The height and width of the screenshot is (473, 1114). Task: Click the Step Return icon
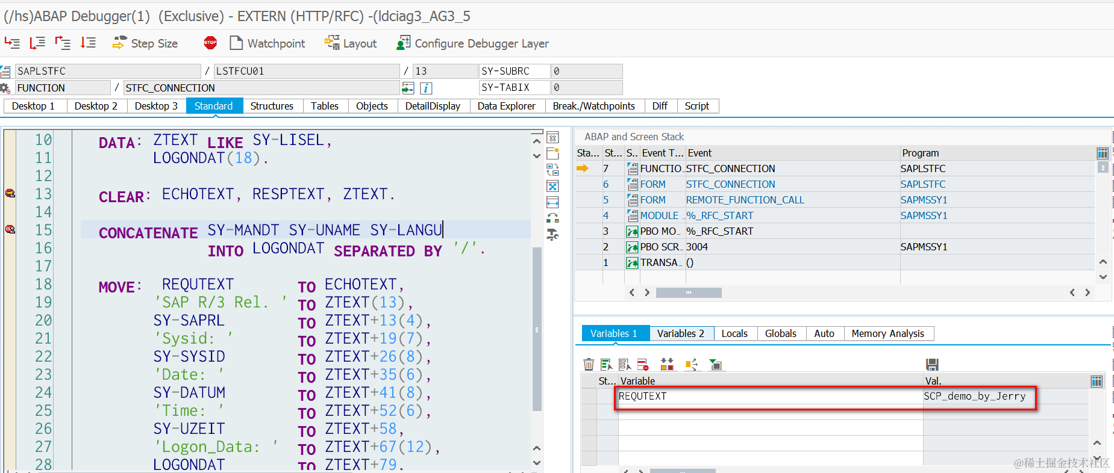tap(63, 43)
